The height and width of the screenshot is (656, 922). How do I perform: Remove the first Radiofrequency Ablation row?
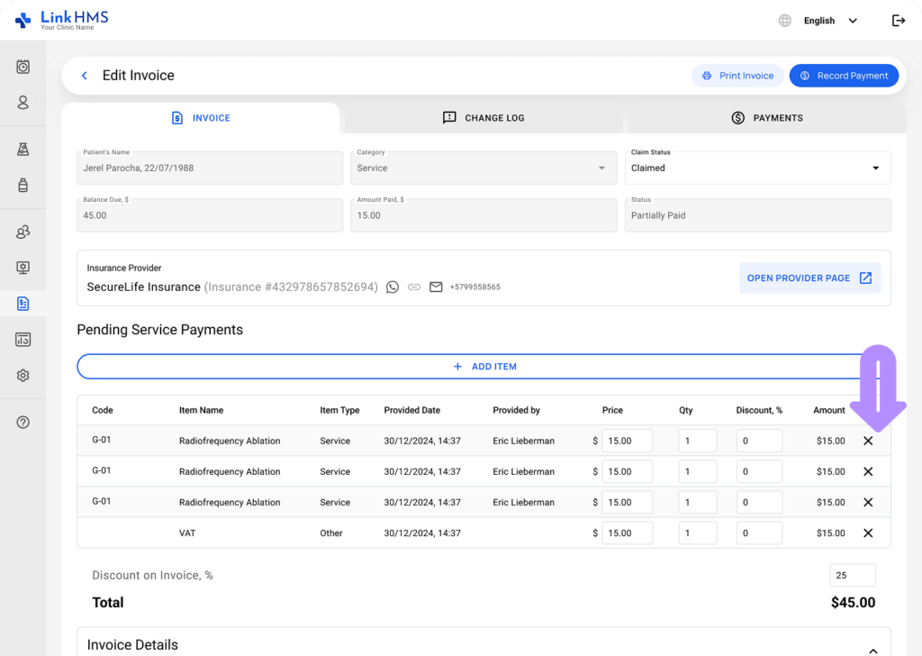click(x=868, y=441)
